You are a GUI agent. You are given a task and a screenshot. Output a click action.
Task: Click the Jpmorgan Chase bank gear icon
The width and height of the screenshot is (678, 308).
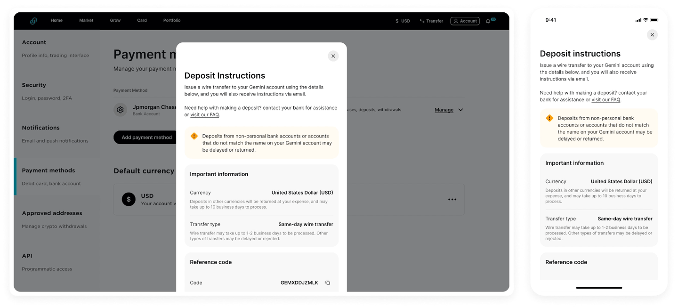[x=121, y=110]
